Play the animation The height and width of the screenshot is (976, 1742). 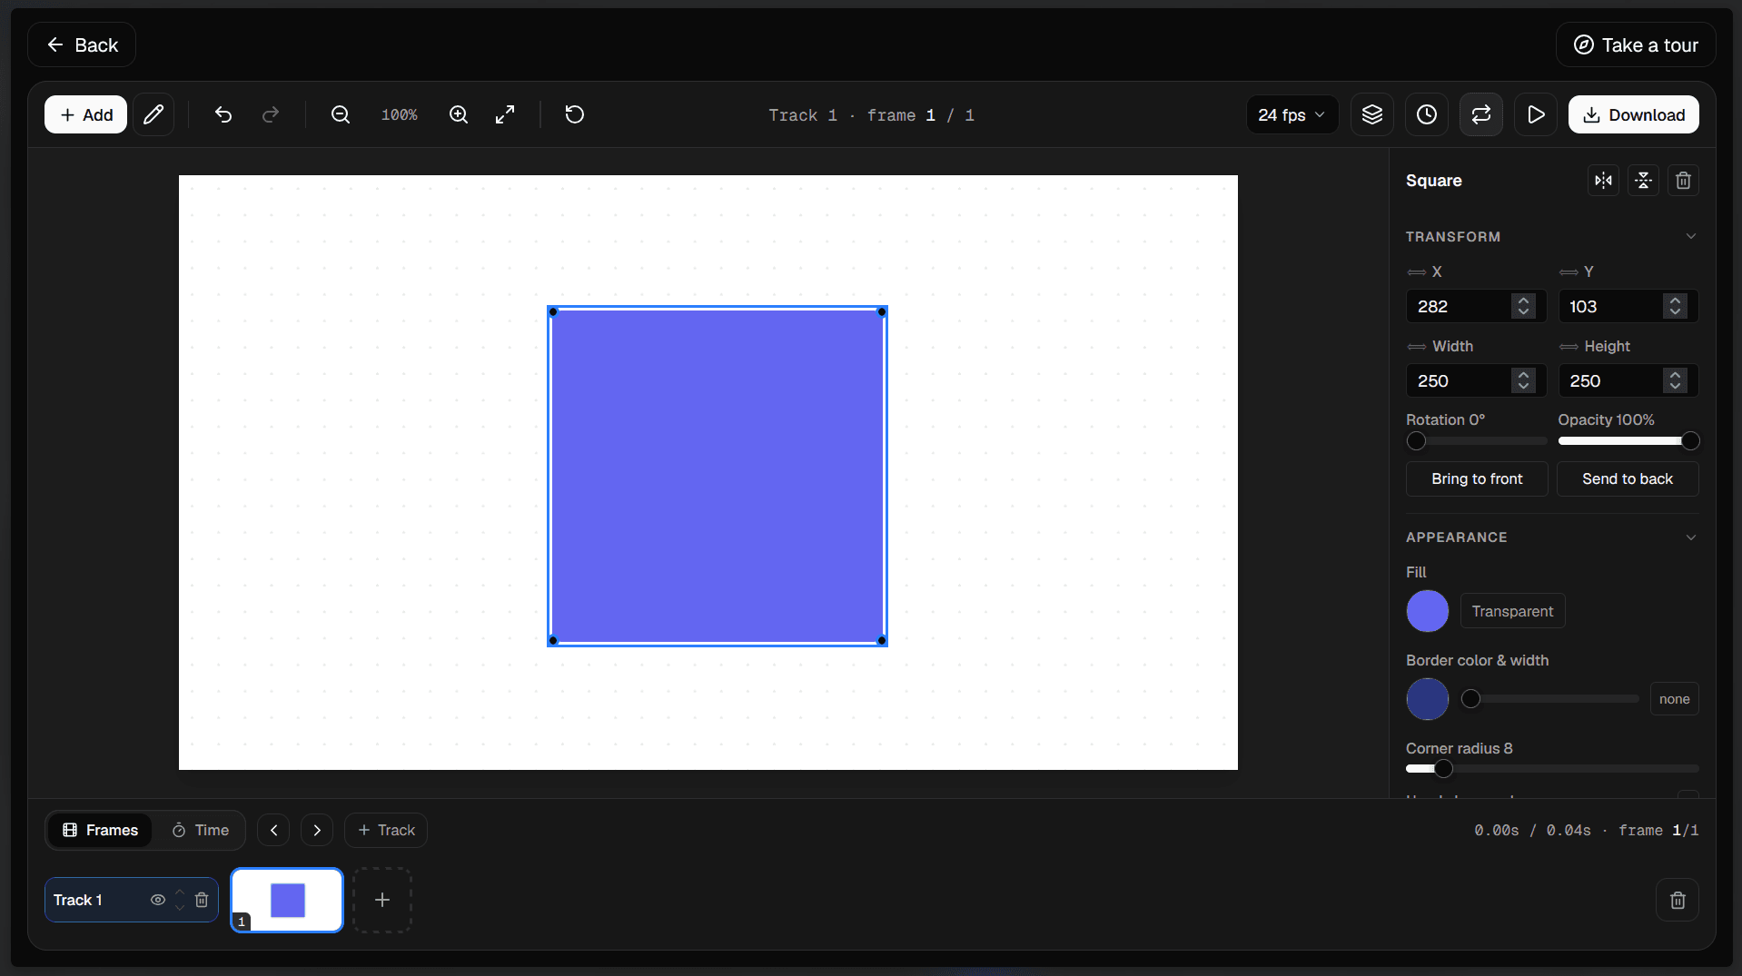[x=1536, y=114]
